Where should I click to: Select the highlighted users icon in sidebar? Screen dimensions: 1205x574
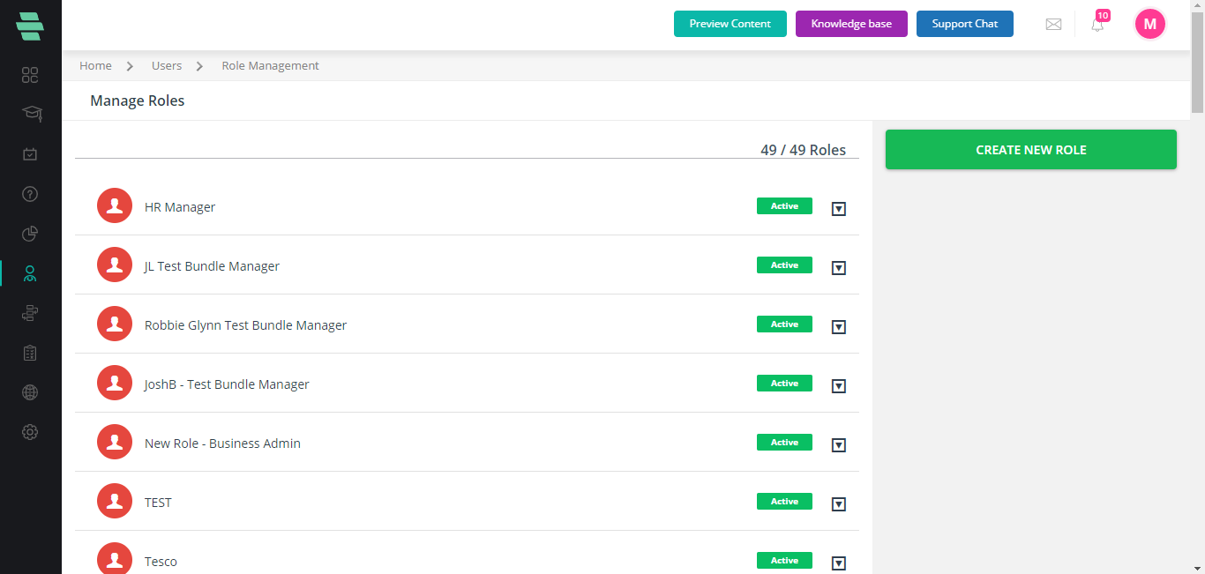pos(30,273)
